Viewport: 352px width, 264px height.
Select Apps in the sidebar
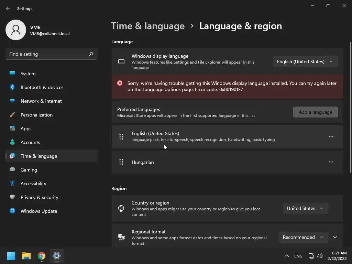[x=52, y=129]
